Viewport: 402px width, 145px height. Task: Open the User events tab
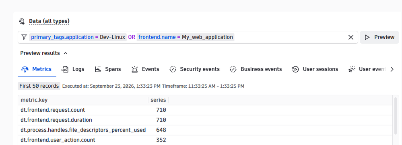(x=367, y=69)
